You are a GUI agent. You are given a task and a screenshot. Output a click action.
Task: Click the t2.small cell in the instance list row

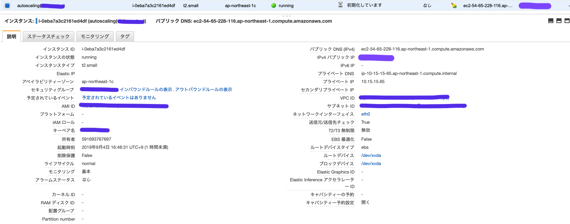point(191,5)
